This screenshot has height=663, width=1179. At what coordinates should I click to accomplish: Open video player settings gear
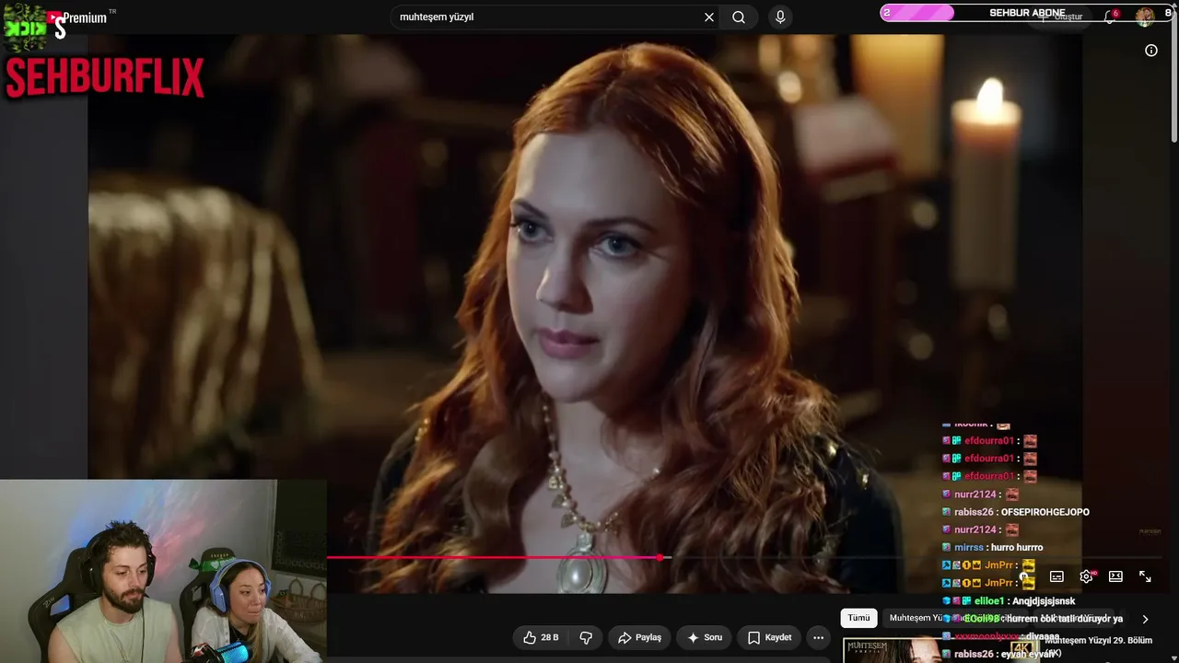(1086, 576)
